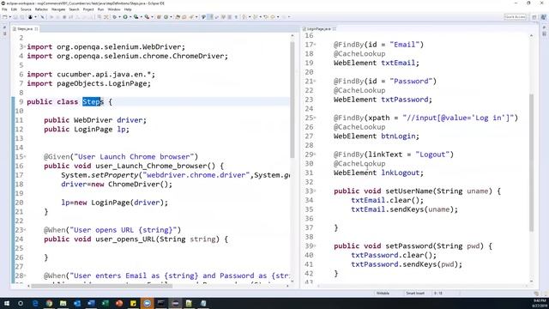Click the New Java Package icon
The width and height of the screenshot is (549, 309).
[x=159, y=17]
